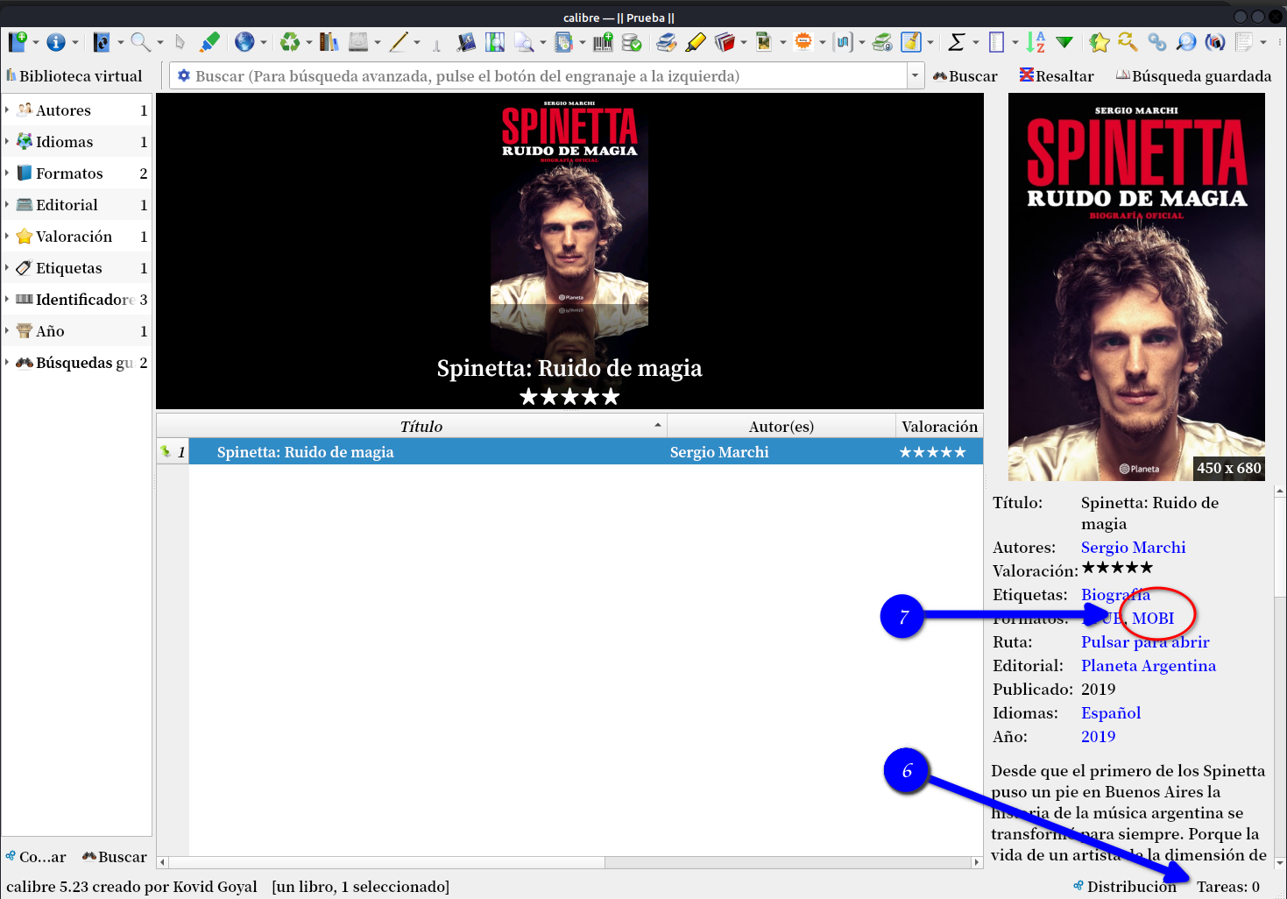Expand the Valoración category arrow
This screenshot has width=1287, height=899.
[x=7, y=236]
